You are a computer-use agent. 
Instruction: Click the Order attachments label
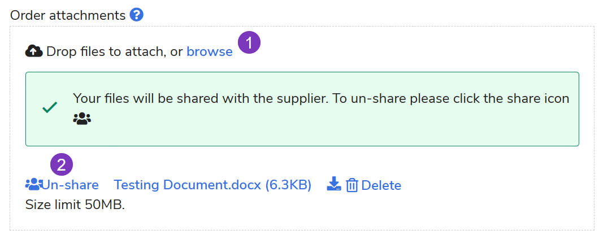click(68, 15)
